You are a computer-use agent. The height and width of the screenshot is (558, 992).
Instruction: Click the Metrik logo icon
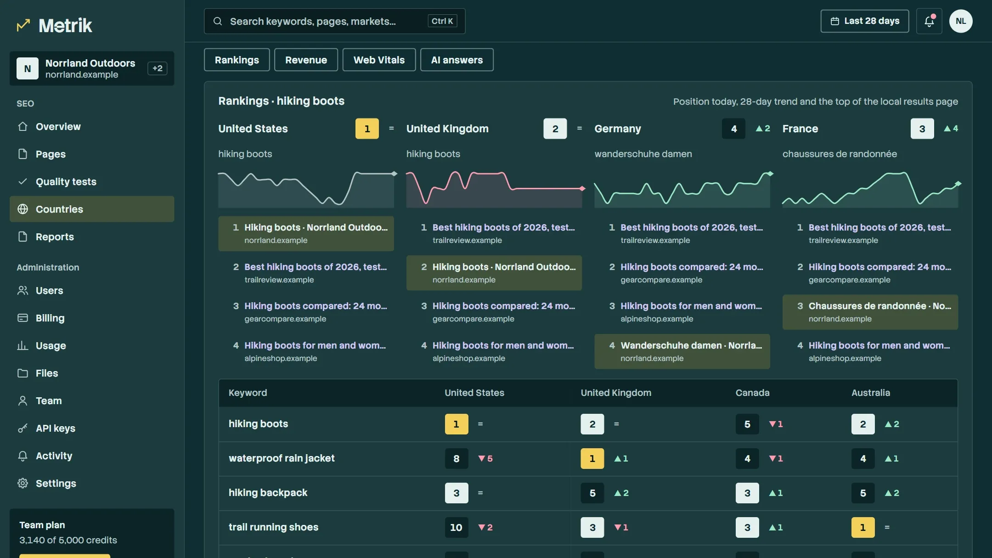point(23,25)
